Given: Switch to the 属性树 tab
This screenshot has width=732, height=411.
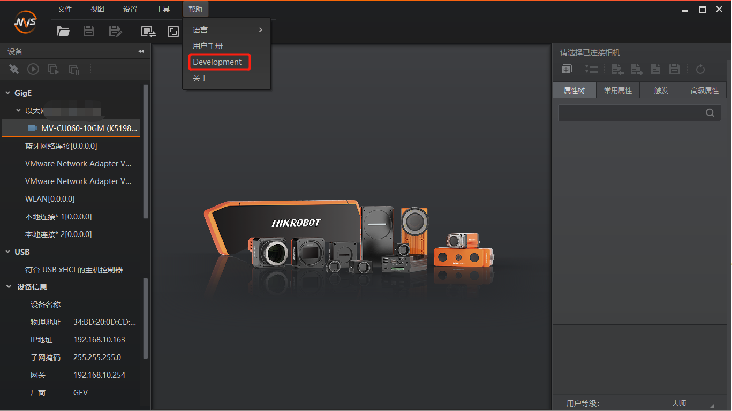Looking at the screenshot, I should (x=575, y=90).
